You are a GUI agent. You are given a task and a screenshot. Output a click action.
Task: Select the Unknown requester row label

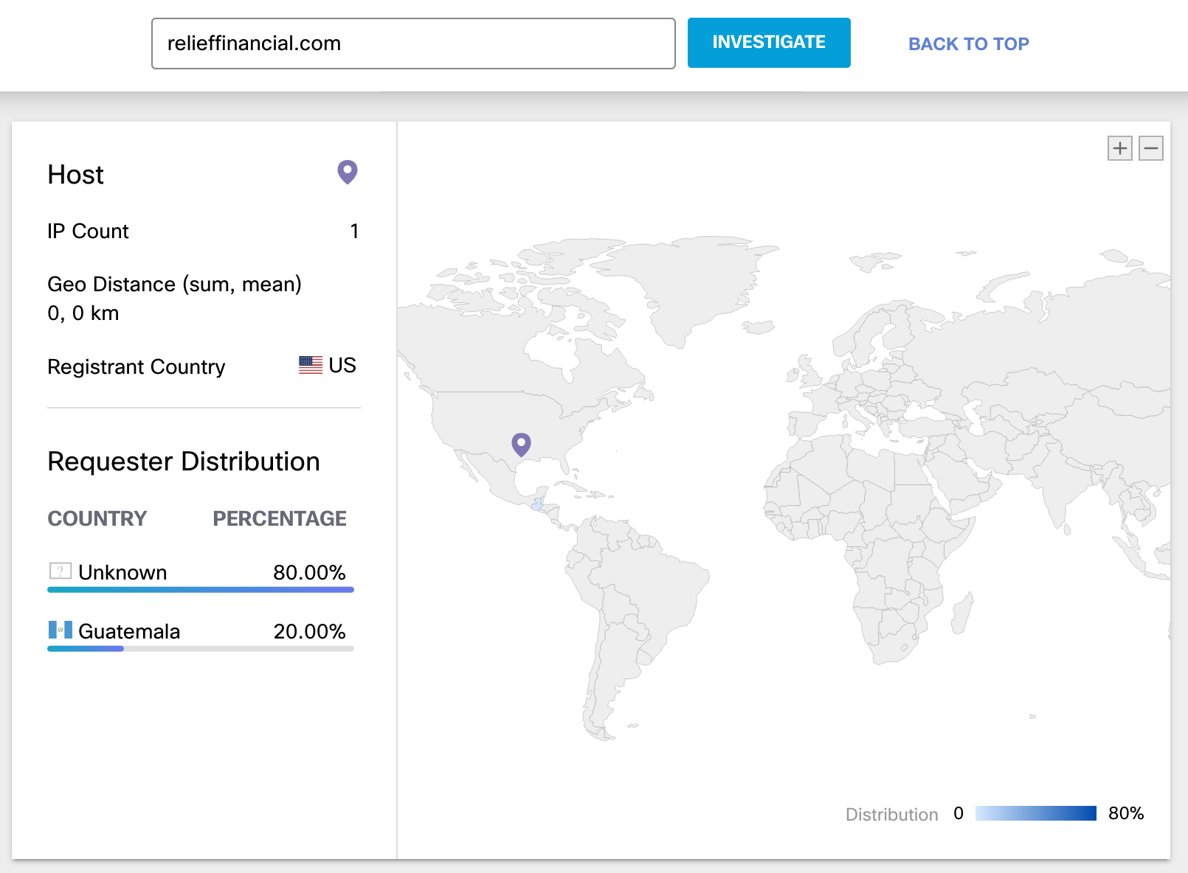[122, 572]
